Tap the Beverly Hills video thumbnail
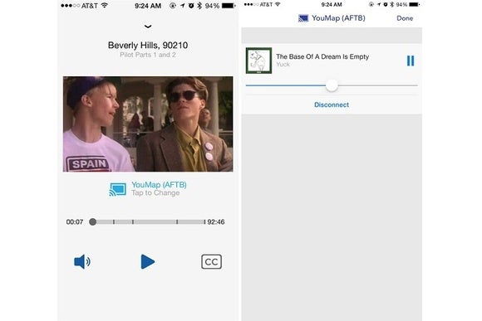The width and height of the screenshot is (482, 321). [148, 124]
